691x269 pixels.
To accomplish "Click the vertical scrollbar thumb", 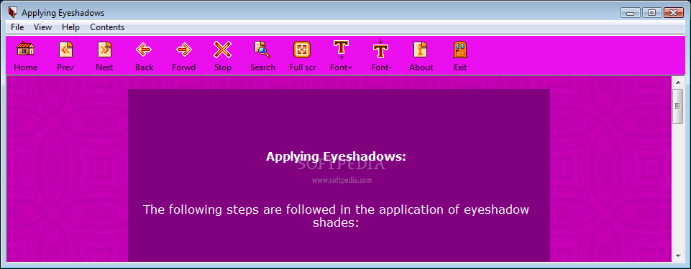I will click(x=678, y=106).
